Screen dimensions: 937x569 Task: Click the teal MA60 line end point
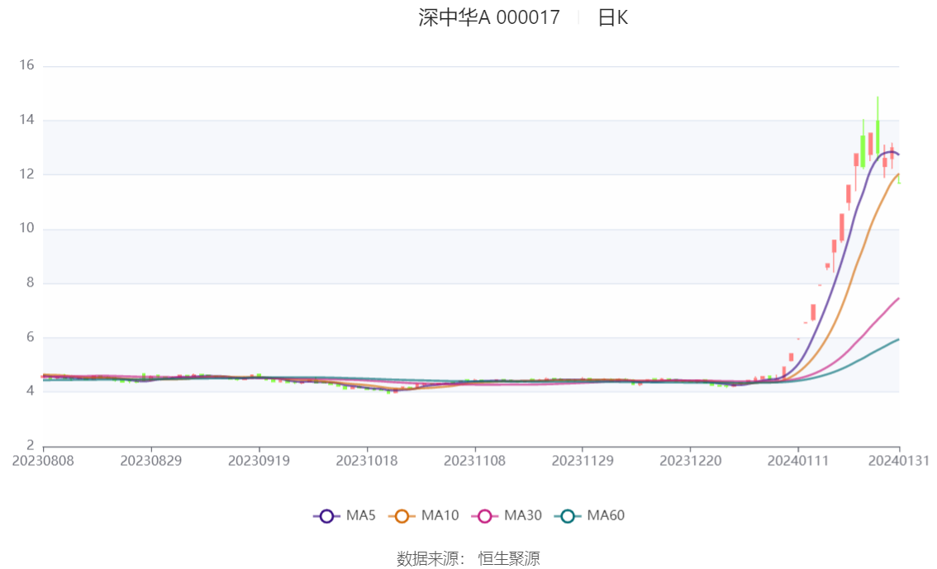899,339
